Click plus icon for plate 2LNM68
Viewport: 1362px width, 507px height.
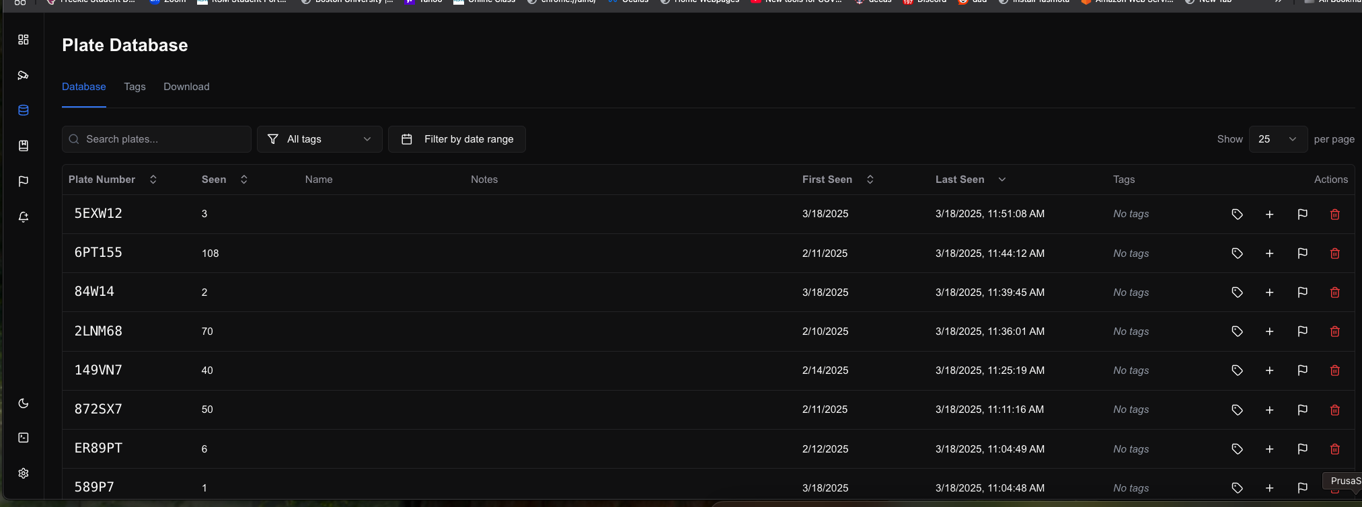pos(1269,331)
